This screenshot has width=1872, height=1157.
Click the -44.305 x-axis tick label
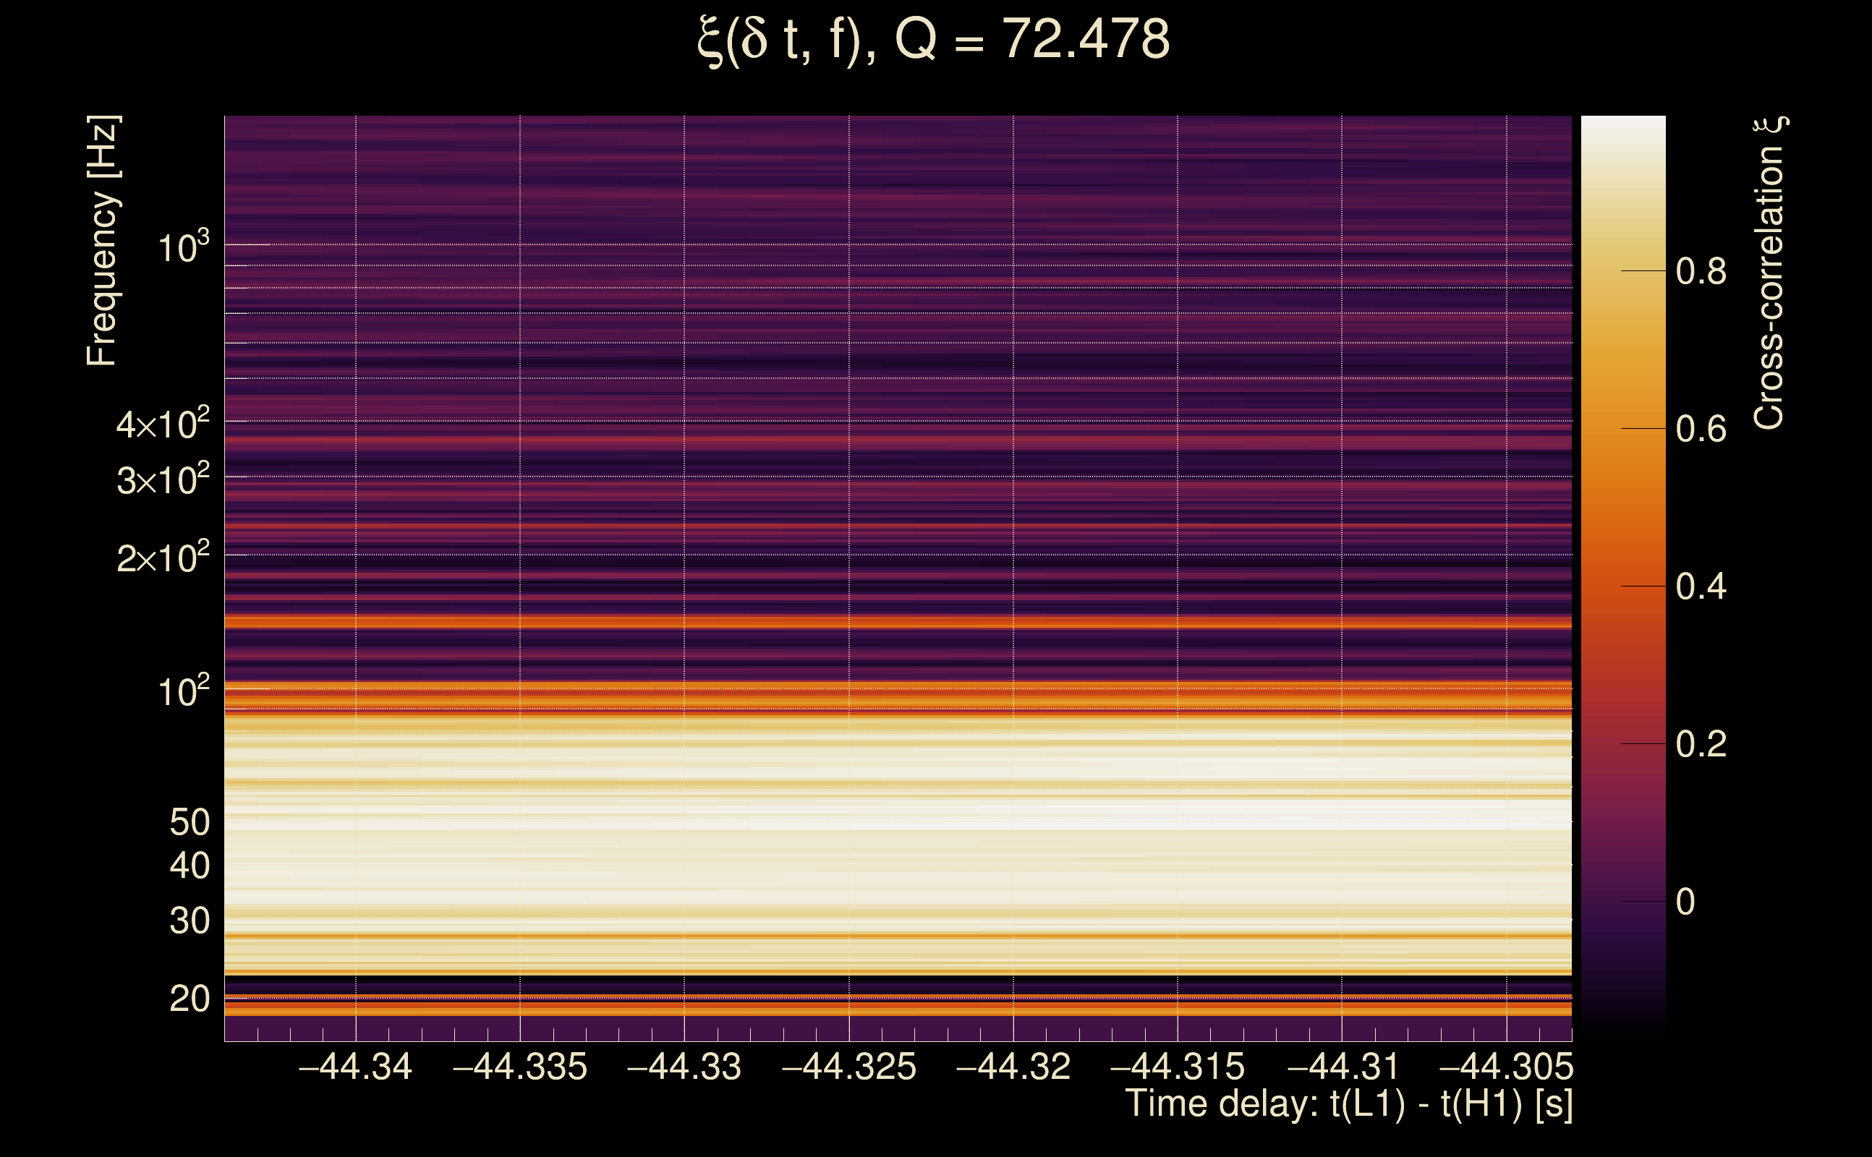[x=1505, y=1067]
